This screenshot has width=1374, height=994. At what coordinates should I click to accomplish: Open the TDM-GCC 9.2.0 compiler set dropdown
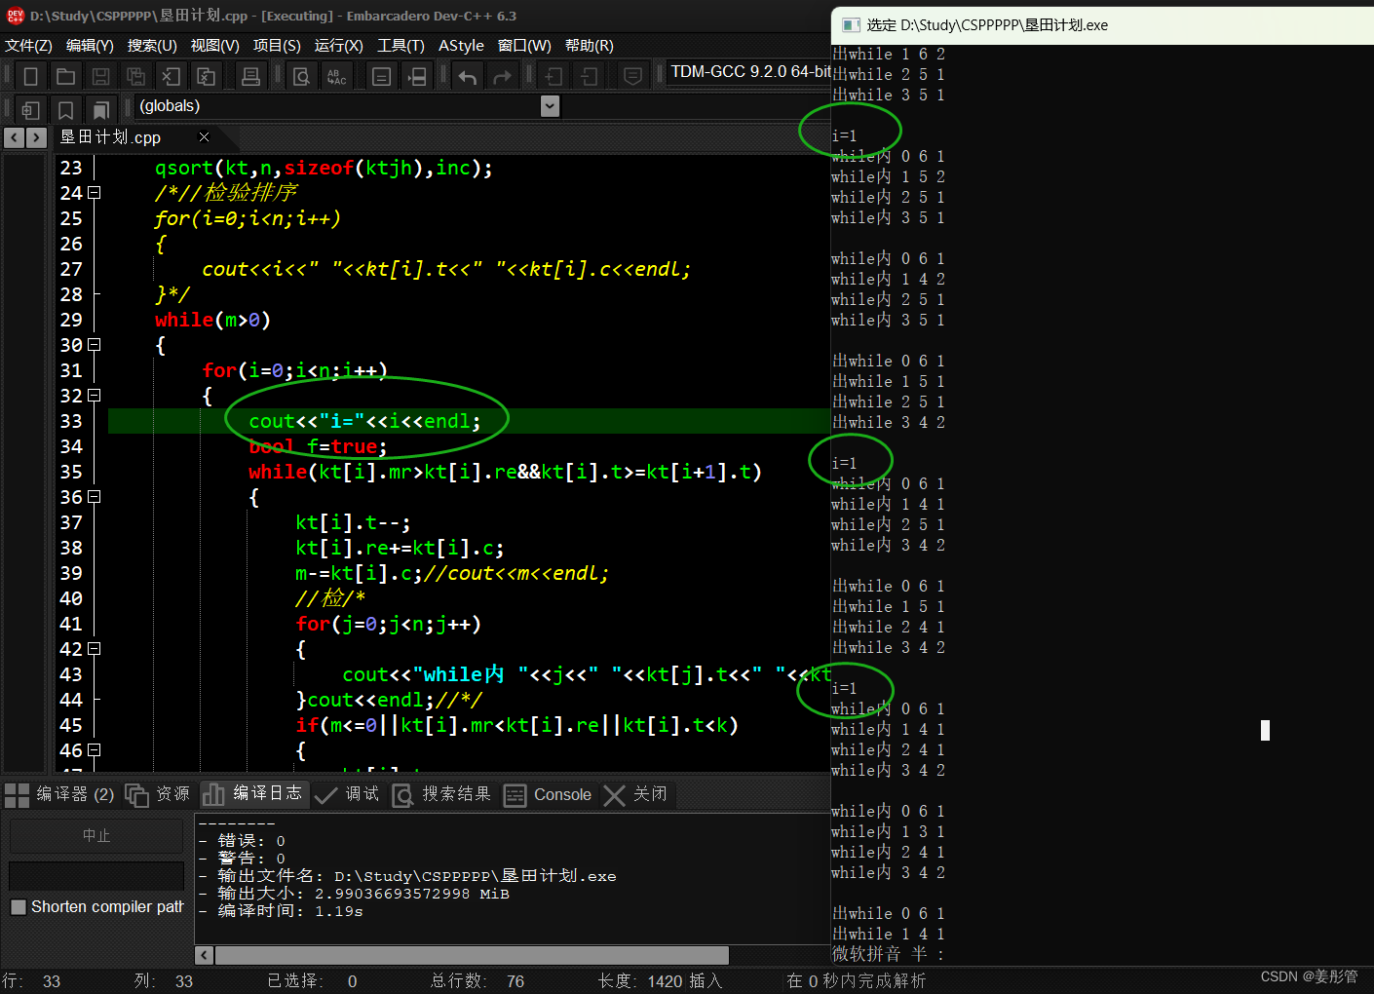click(749, 72)
